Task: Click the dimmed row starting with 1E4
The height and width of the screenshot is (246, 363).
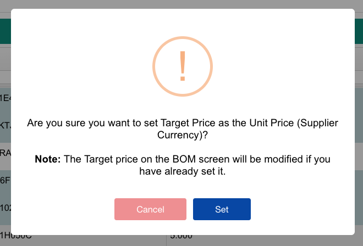Action: point(5,98)
